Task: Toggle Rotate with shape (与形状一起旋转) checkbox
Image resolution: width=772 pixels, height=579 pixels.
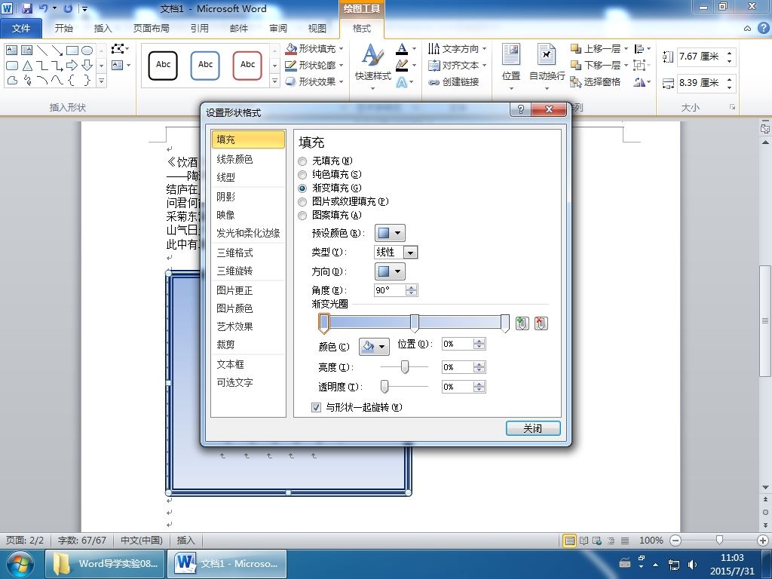Action: 316,407
